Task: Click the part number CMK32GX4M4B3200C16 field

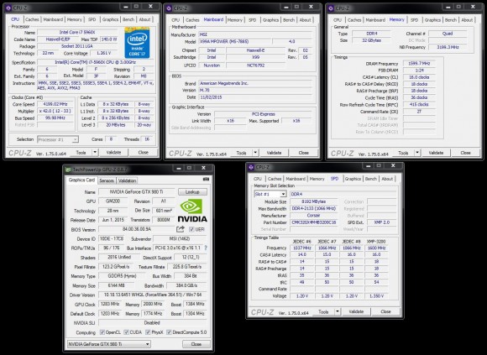Action: (x=314, y=222)
